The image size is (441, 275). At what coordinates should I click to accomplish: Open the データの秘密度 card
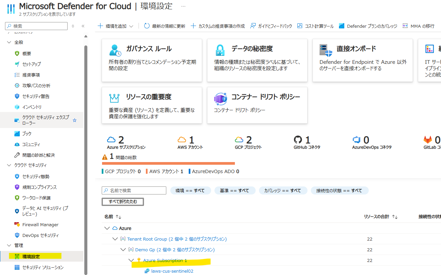[257, 60]
